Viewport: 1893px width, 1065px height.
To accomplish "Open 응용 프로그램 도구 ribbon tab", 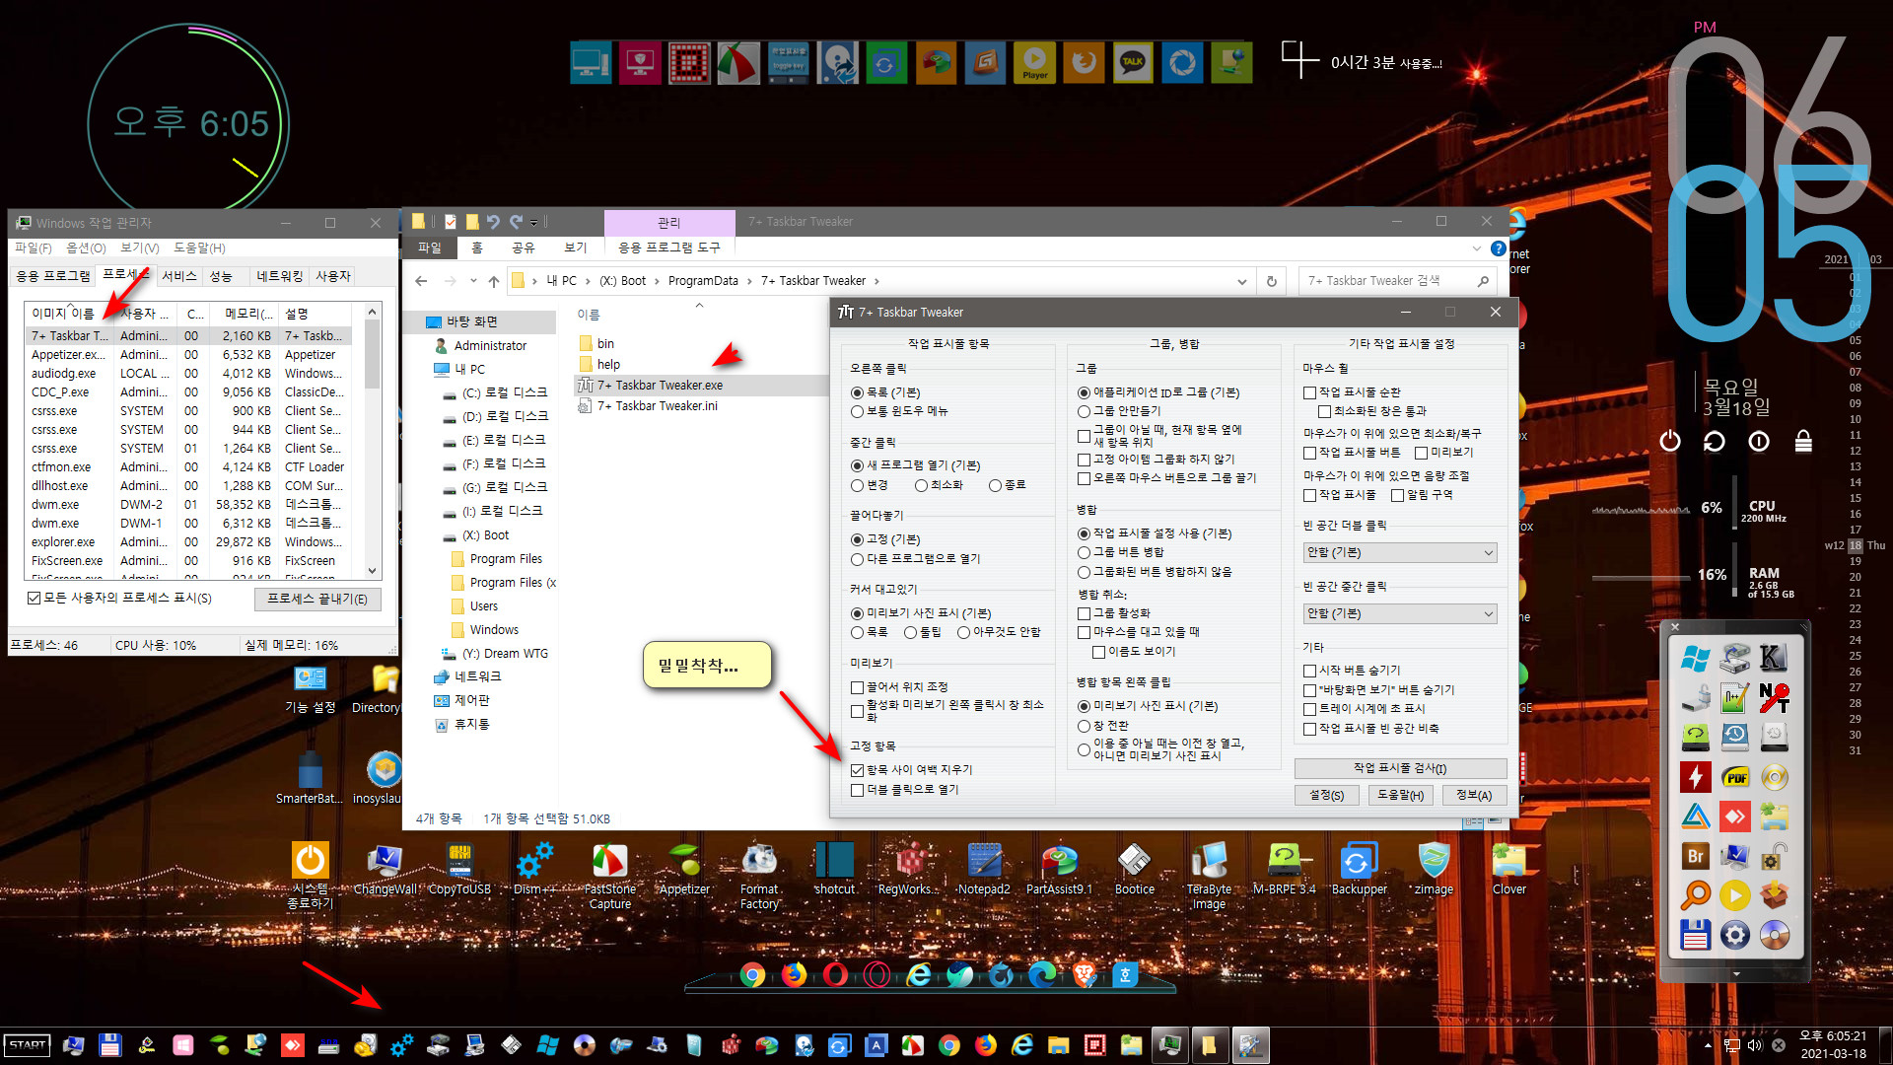I will point(668,248).
